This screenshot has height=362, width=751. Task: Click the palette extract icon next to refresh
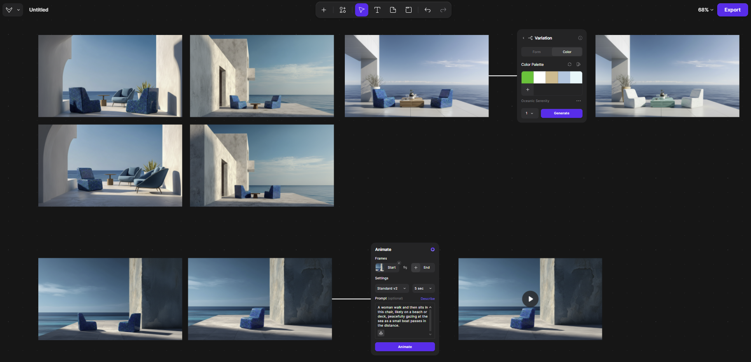point(578,65)
